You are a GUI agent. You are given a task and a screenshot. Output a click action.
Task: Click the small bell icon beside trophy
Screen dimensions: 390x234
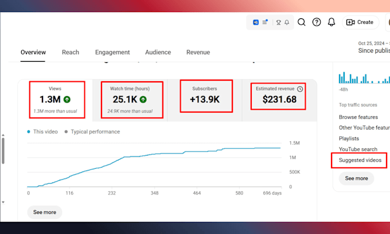coord(287,22)
